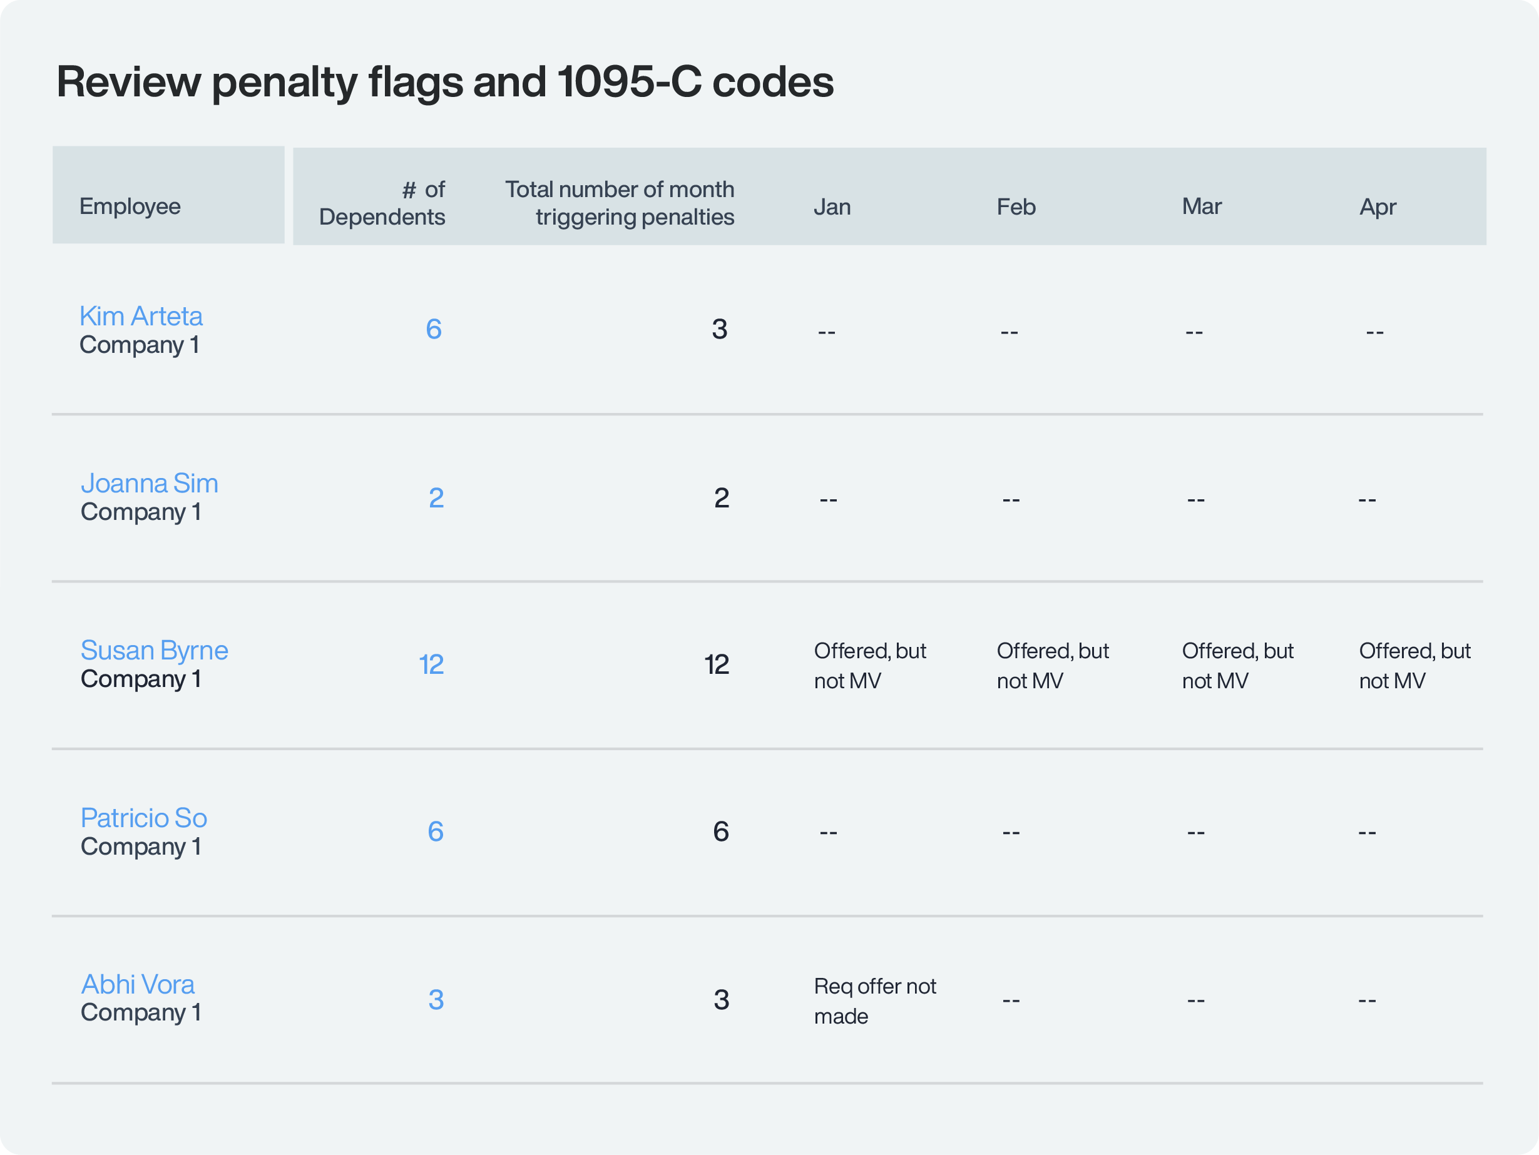Click Patricio So's dependents count 6
Viewport: 1539px width, 1155px height.
click(435, 832)
